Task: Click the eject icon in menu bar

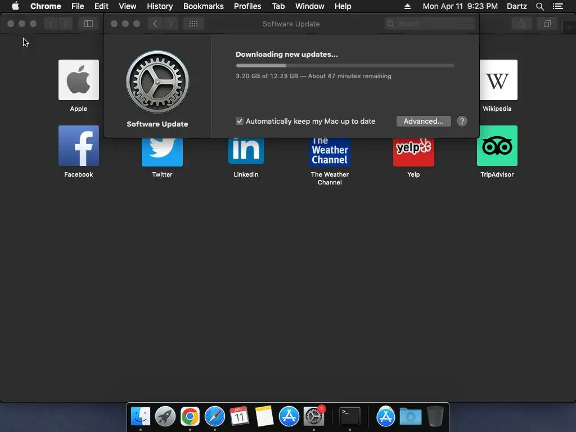Action: (x=407, y=6)
